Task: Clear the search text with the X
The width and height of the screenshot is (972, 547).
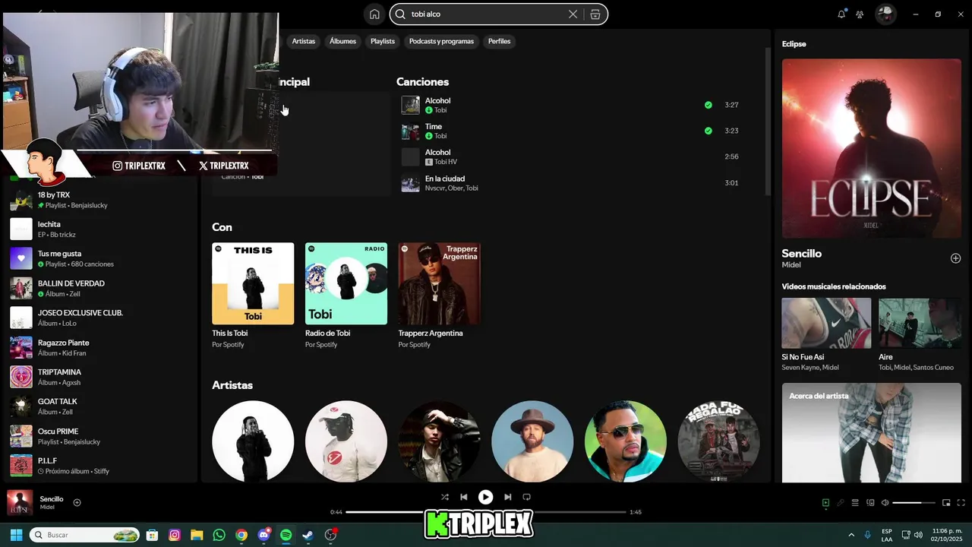Action: (x=573, y=14)
